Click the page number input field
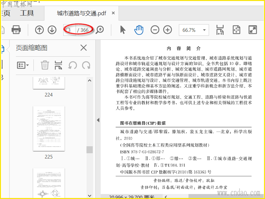Screen dimensions: 265x199 click(70, 30)
